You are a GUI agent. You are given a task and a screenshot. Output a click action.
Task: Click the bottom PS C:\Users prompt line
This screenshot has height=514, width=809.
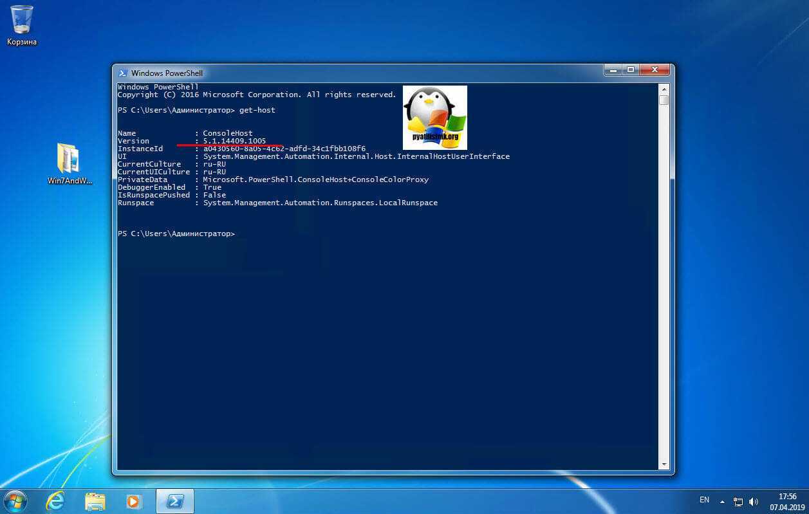pos(176,234)
